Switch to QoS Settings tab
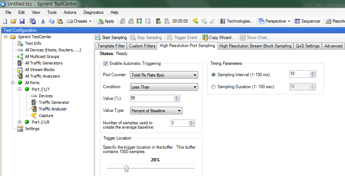This screenshot has height=176, width=345. coord(307,46)
